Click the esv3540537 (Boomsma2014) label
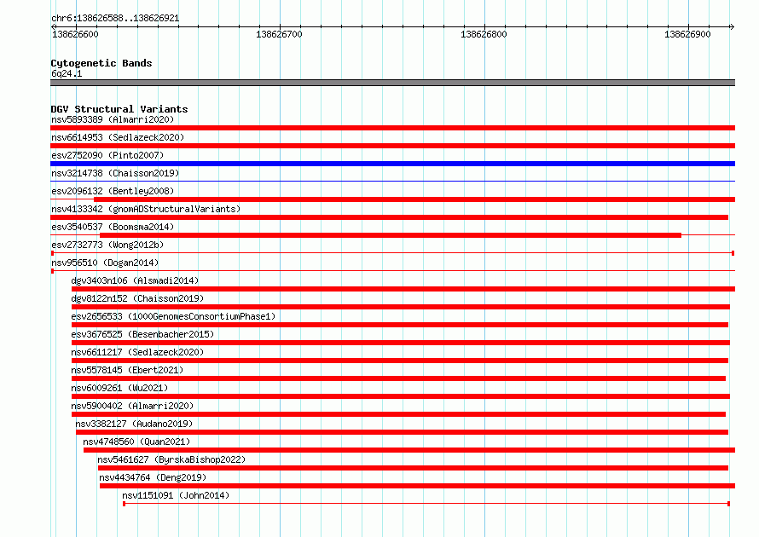 pyautogui.click(x=113, y=227)
